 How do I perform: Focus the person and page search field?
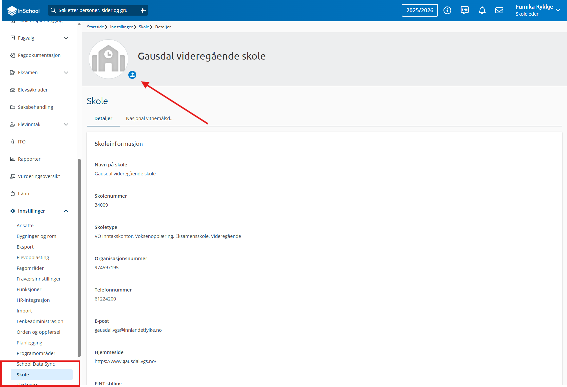coord(98,10)
